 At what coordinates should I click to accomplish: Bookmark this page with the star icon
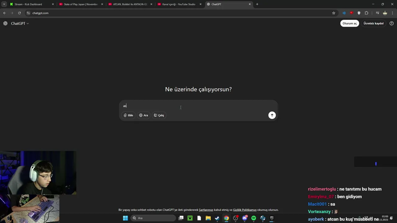tap(334, 13)
